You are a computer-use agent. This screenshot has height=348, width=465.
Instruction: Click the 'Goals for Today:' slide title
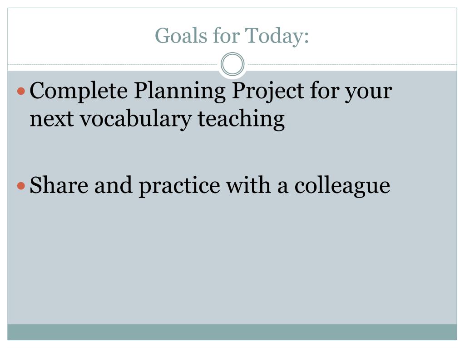point(232,36)
